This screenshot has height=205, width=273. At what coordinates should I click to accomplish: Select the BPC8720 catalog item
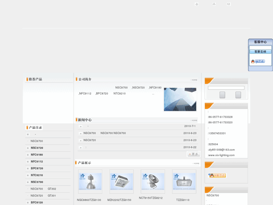pyautogui.click(x=37, y=168)
